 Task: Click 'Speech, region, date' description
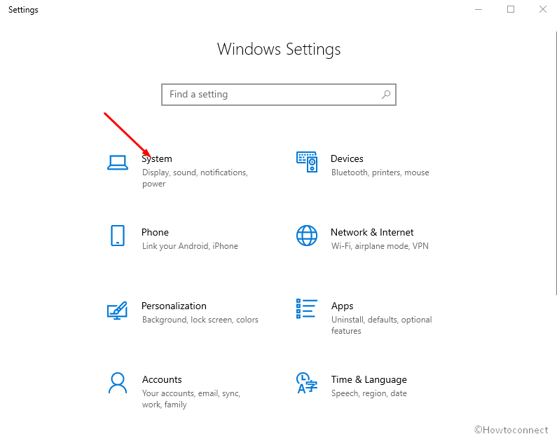(369, 394)
